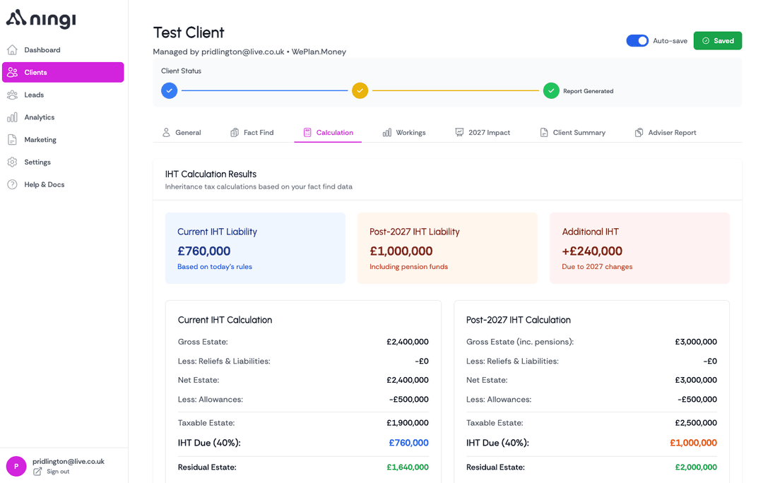The width and height of the screenshot is (763, 483).
Task: Click the green Report Generated progress checkmark
Action: click(x=551, y=90)
